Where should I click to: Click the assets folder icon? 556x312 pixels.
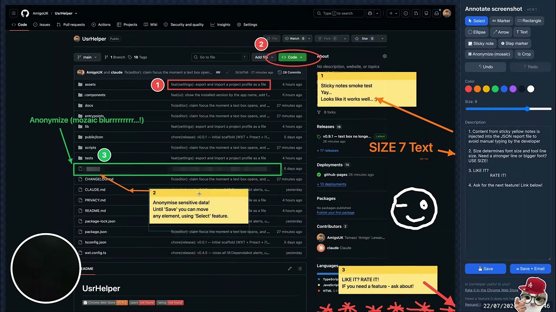click(x=80, y=84)
